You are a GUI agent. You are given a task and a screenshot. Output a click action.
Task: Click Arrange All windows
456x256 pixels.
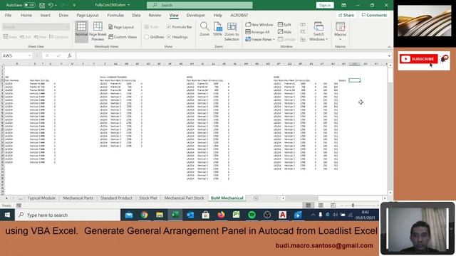pyautogui.click(x=257, y=32)
